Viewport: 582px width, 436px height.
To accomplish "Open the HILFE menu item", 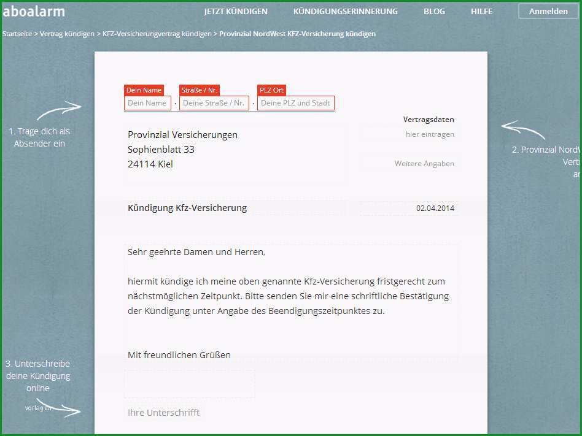I will point(481,12).
